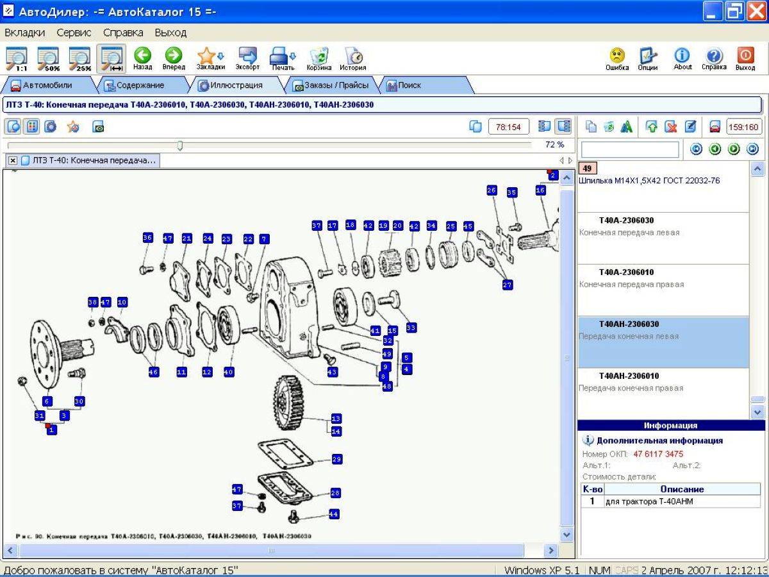The height and width of the screenshot is (577, 769).
Task: Click the Описание column header
Action: point(682,489)
